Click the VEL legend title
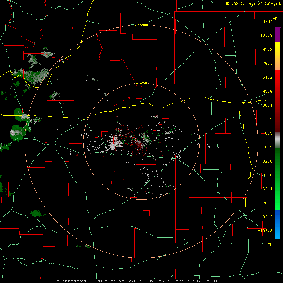 276,19
